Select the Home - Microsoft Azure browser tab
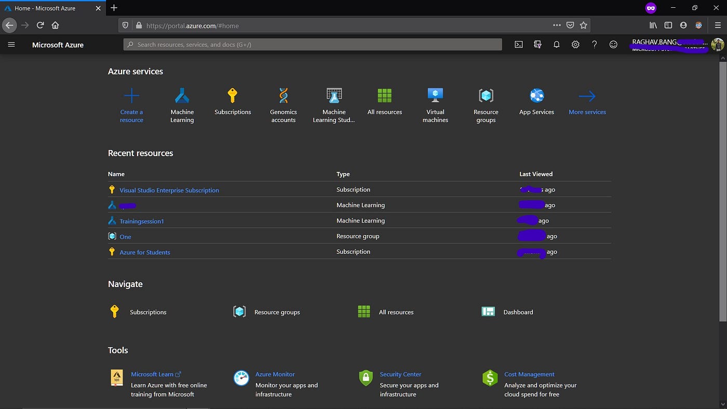This screenshot has height=409, width=727. click(x=53, y=8)
